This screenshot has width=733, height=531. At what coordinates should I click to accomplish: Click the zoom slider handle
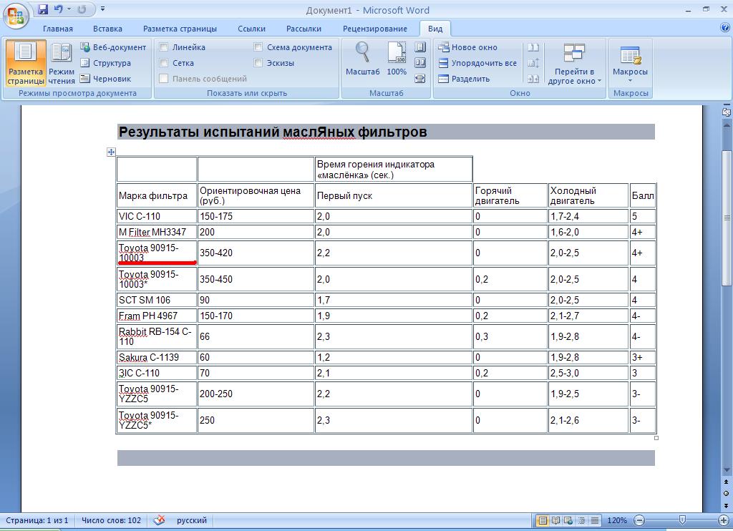682,520
